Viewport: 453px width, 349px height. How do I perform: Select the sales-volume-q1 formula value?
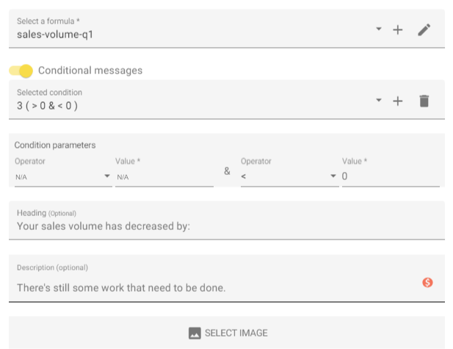click(55, 35)
